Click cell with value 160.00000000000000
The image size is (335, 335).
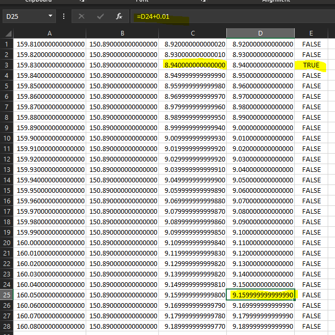pos(50,242)
